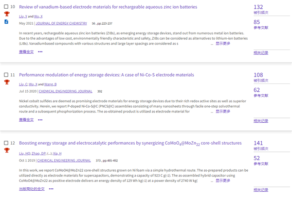The width and height of the screenshot is (292, 197).
Task: Click the trophy icon on record 11
Action: coord(6,82)
